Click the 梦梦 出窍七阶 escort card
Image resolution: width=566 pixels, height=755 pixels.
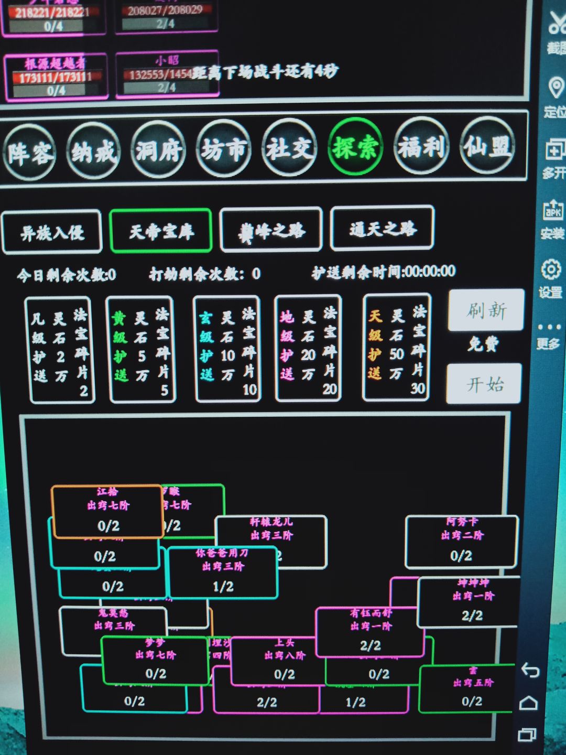click(155, 660)
